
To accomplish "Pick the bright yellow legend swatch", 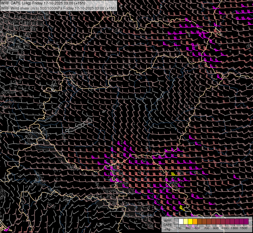I will point(190,221).
